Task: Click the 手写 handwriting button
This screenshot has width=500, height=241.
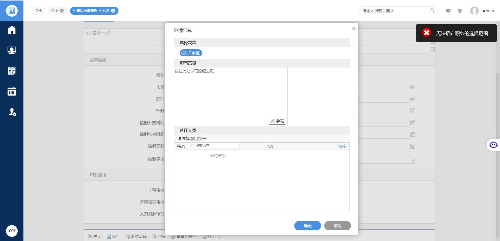Action: tap(277, 121)
